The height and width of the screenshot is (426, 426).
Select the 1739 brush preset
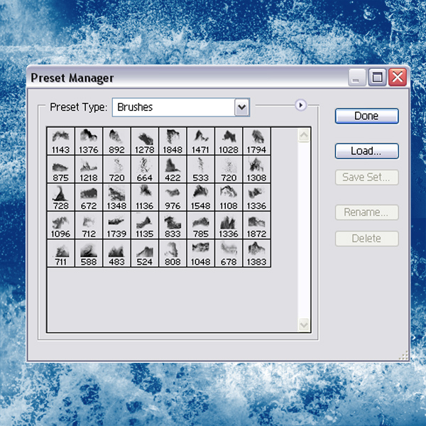coord(116,225)
